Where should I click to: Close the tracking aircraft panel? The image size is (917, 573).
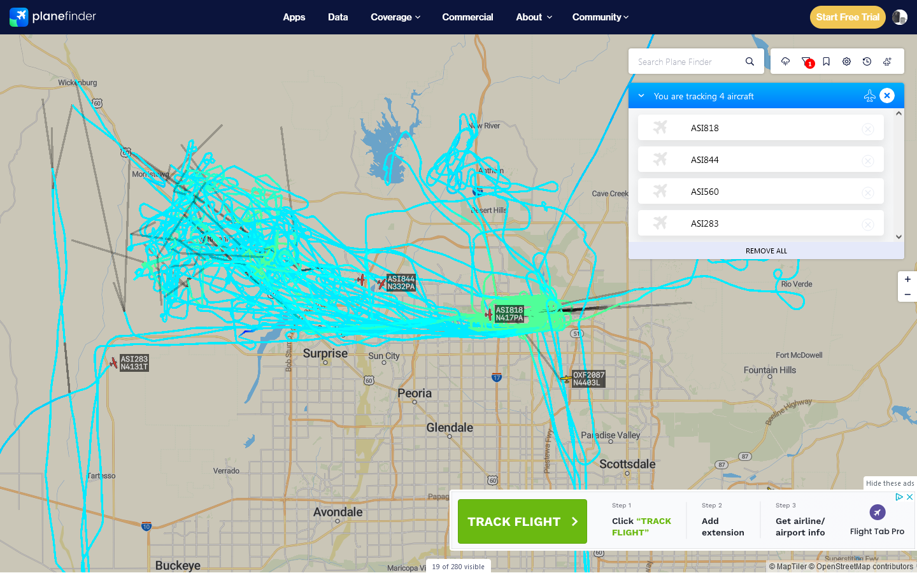click(887, 95)
